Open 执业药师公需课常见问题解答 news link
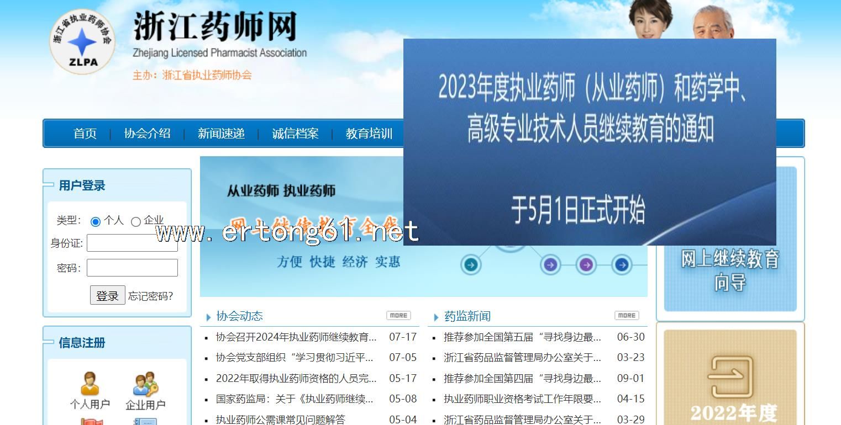 coord(281,419)
